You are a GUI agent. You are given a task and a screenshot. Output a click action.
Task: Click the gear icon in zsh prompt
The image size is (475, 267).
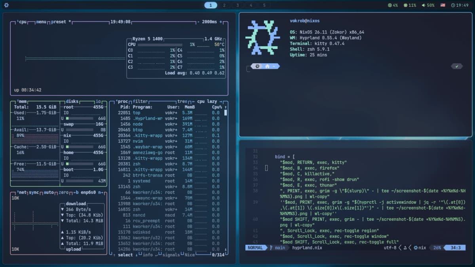258,66
